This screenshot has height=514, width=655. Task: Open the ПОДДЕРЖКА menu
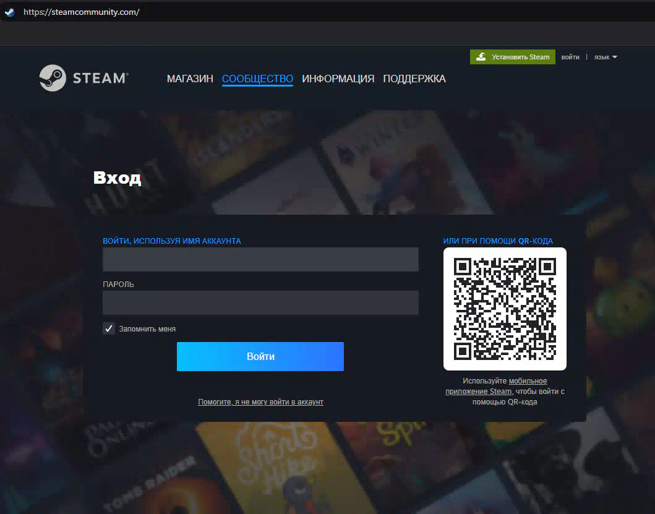click(x=414, y=79)
